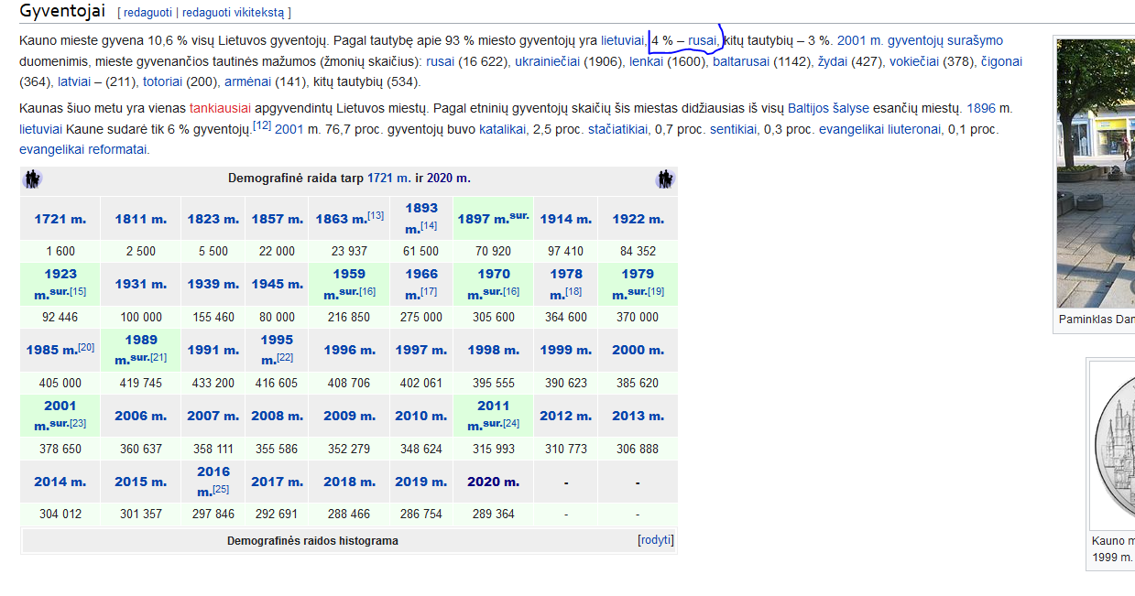Select the 2019 m. column header link
The height and width of the screenshot is (596, 1135).
tap(420, 482)
